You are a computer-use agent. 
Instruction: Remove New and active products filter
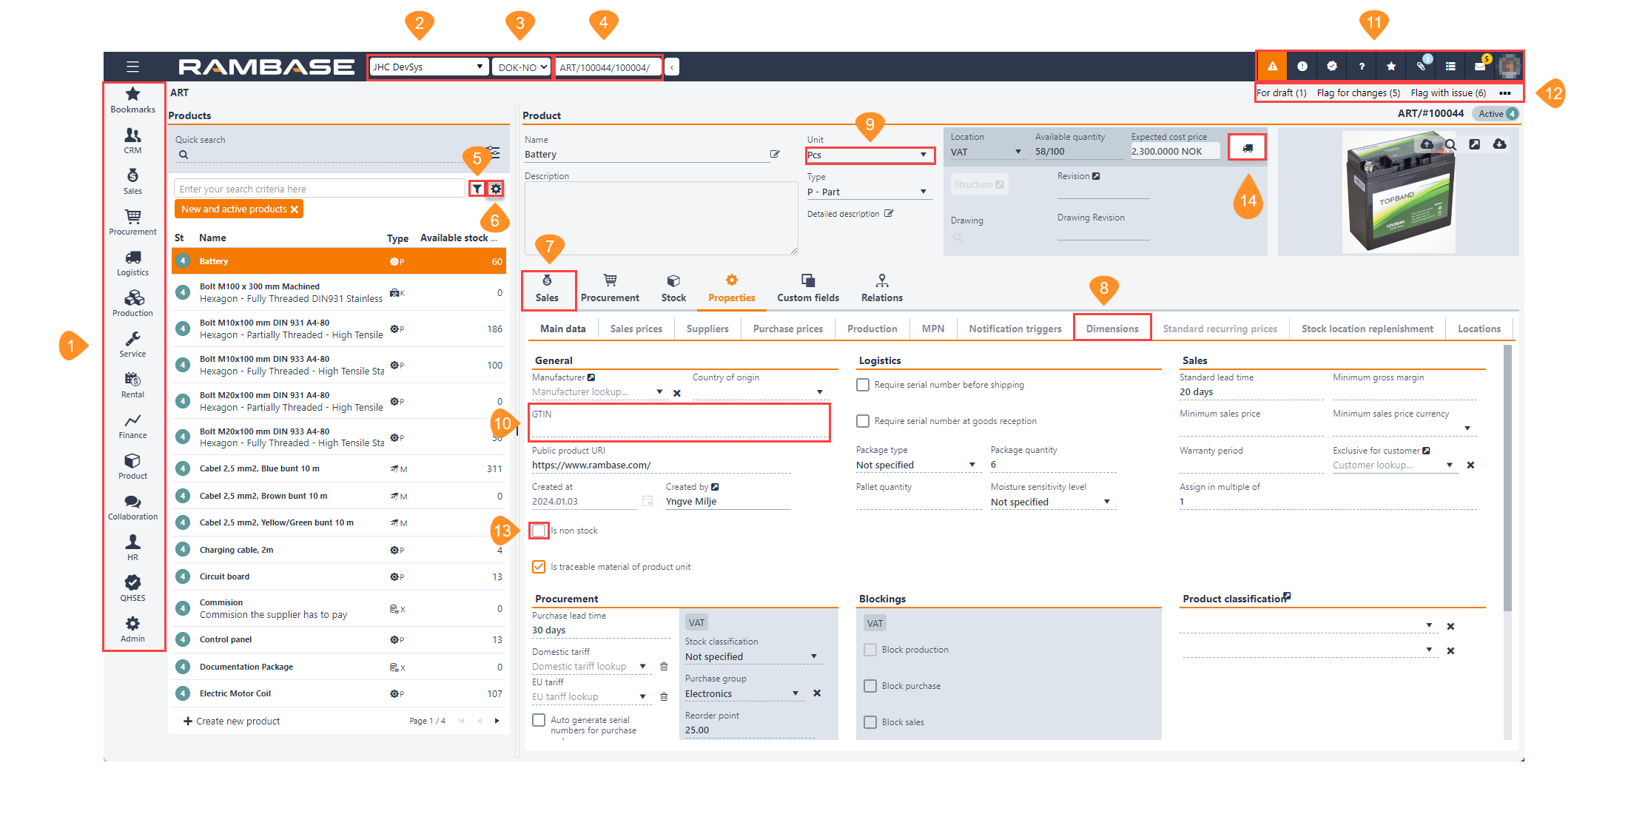tap(295, 209)
